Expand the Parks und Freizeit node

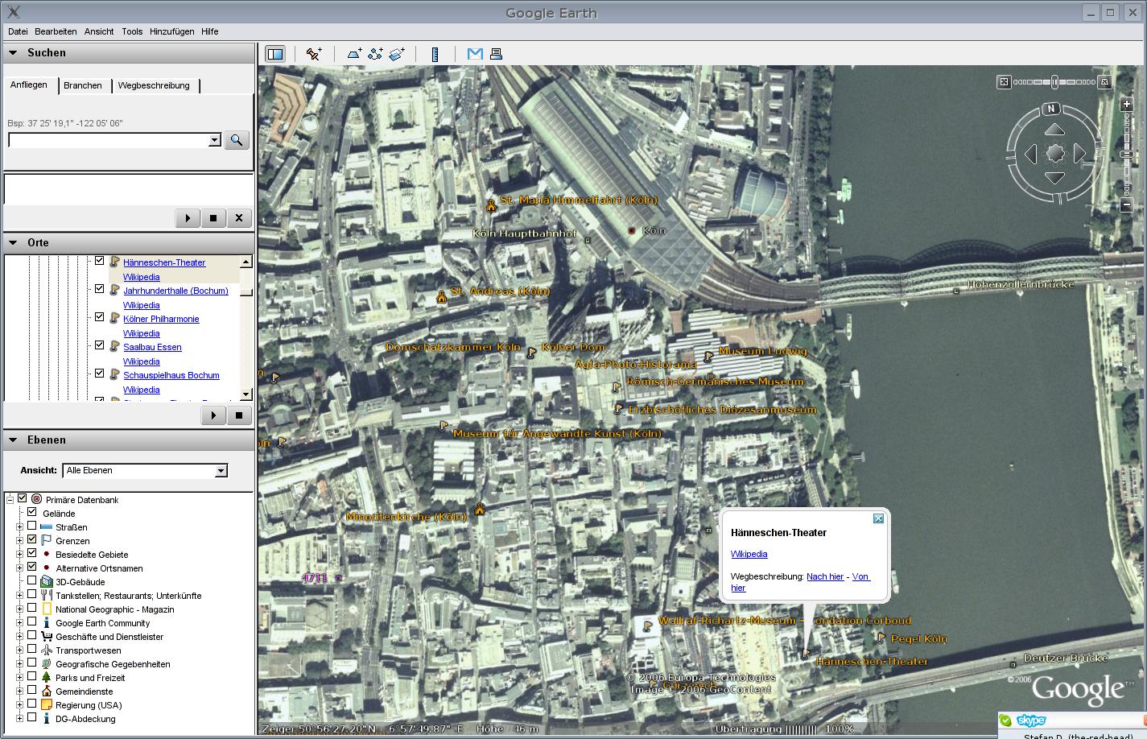(x=19, y=678)
